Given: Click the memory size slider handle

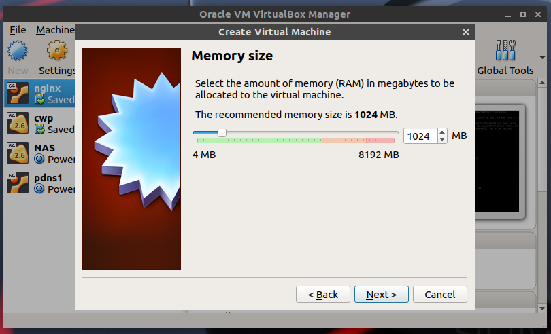Looking at the screenshot, I should (222, 133).
